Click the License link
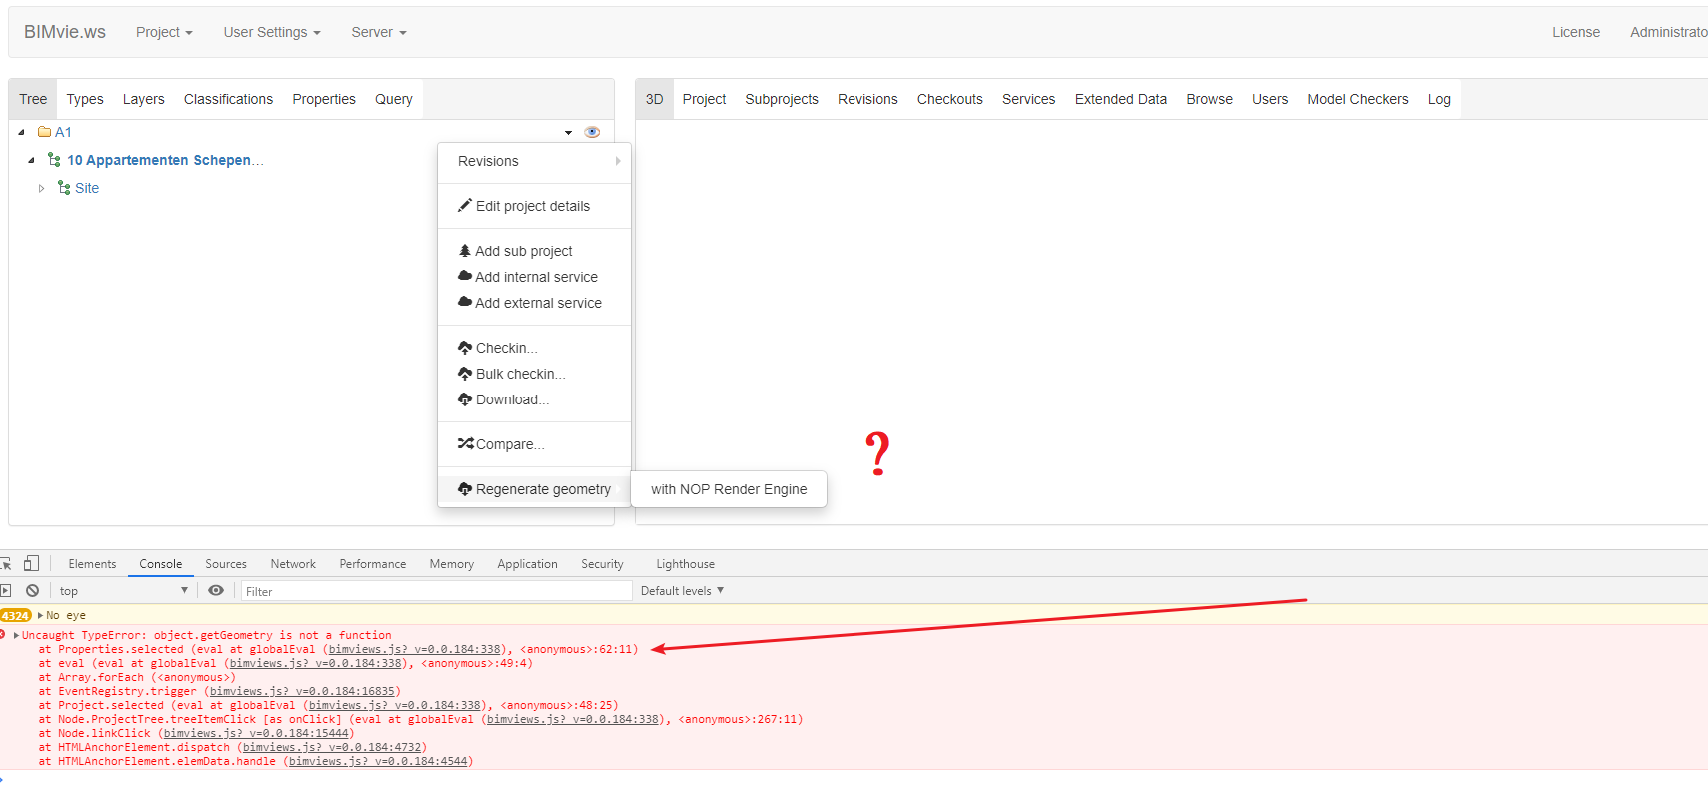 [1576, 32]
